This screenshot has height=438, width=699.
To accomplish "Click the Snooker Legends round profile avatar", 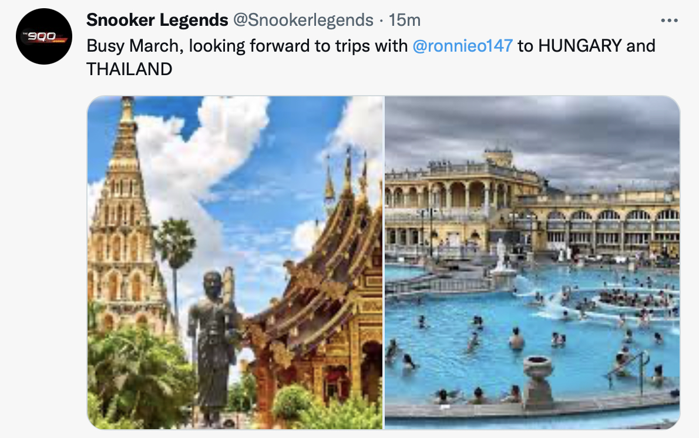I will [43, 36].
